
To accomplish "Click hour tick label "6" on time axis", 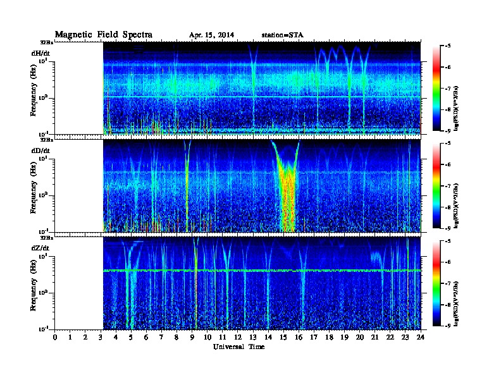I will pos(146,338).
